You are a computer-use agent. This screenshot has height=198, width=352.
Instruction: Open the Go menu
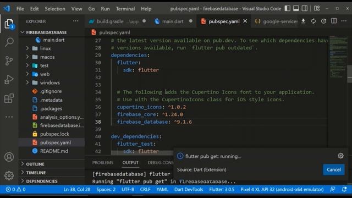tap(91, 9)
